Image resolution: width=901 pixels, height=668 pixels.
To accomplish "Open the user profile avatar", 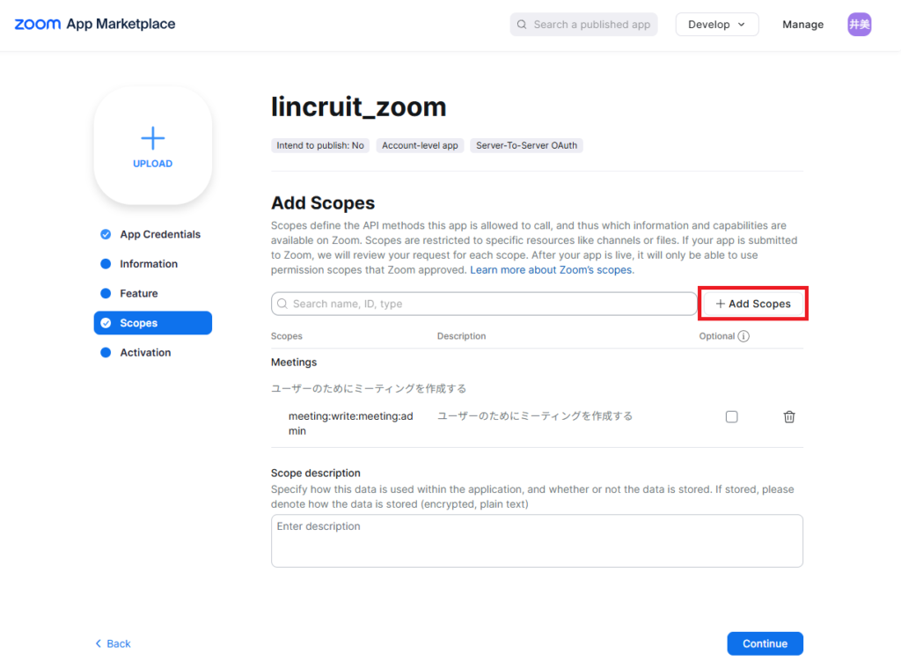I will pos(859,25).
